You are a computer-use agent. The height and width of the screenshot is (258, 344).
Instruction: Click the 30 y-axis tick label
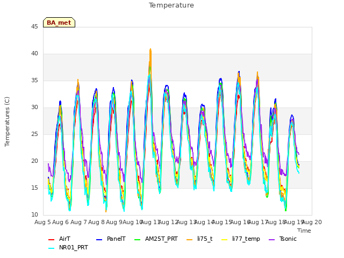pos(34,107)
